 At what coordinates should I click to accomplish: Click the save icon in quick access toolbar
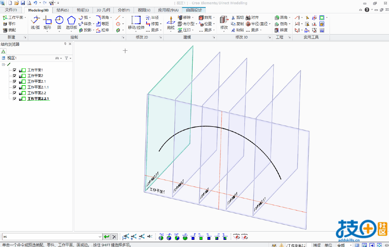23,3
